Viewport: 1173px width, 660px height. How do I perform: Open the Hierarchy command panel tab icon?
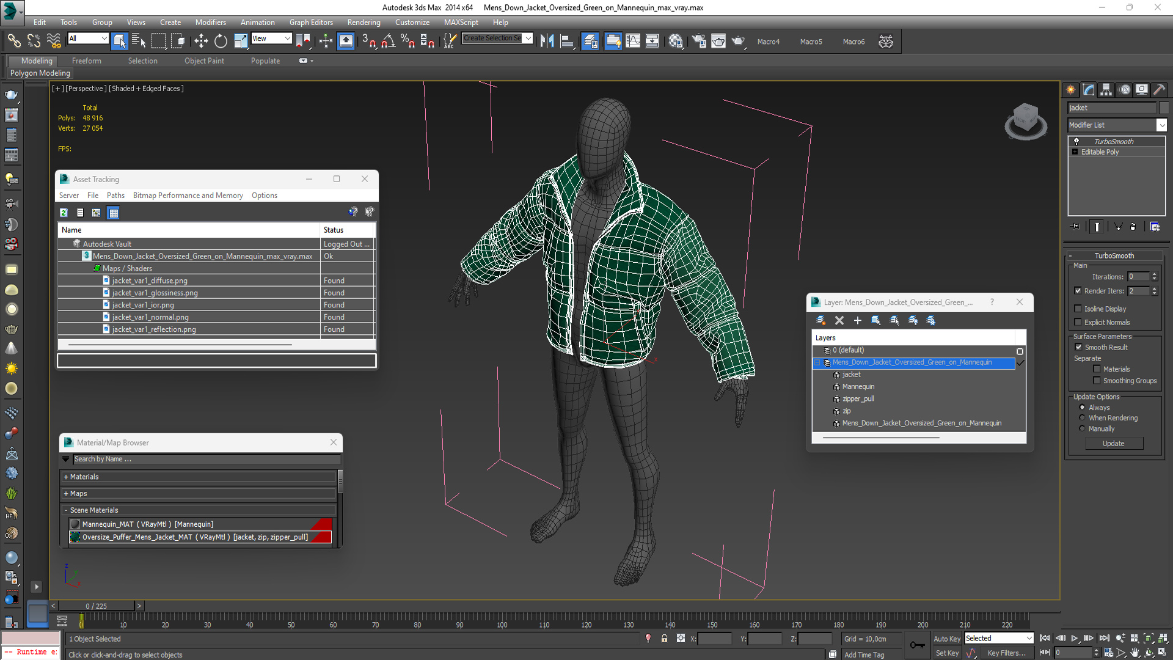1106,90
